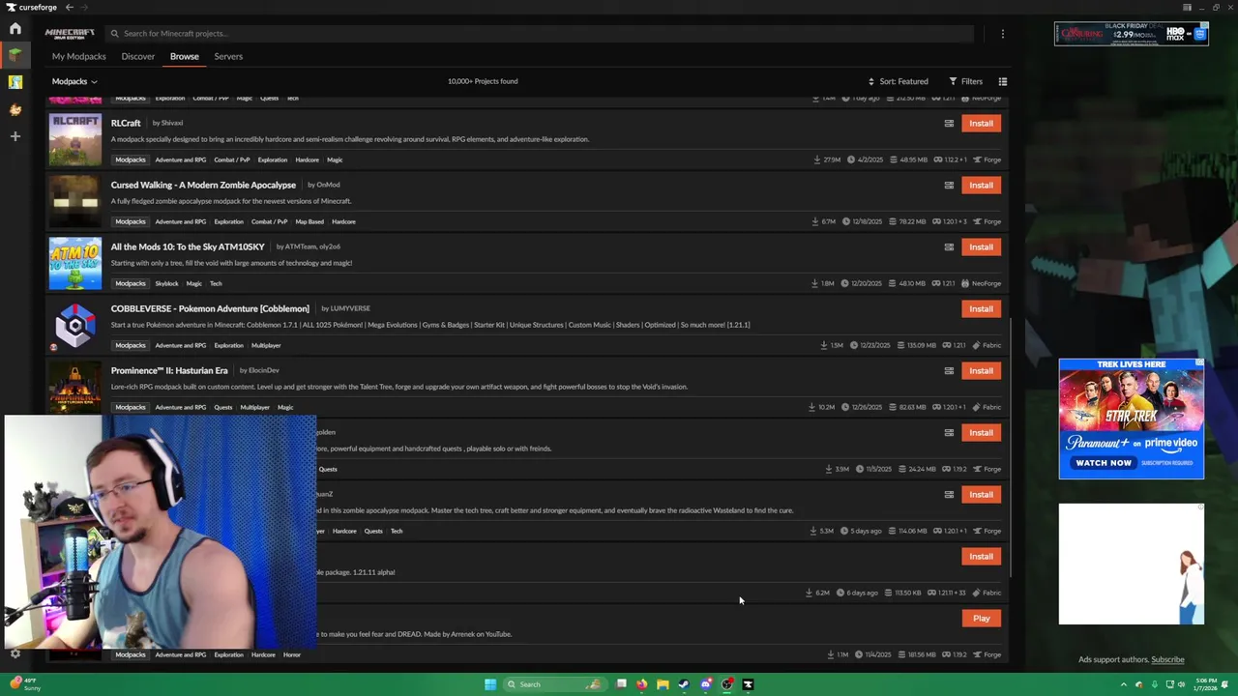Open CurseForge taskbar icon
Image resolution: width=1238 pixels, height=696 pixels.
(x=748, y=684)
